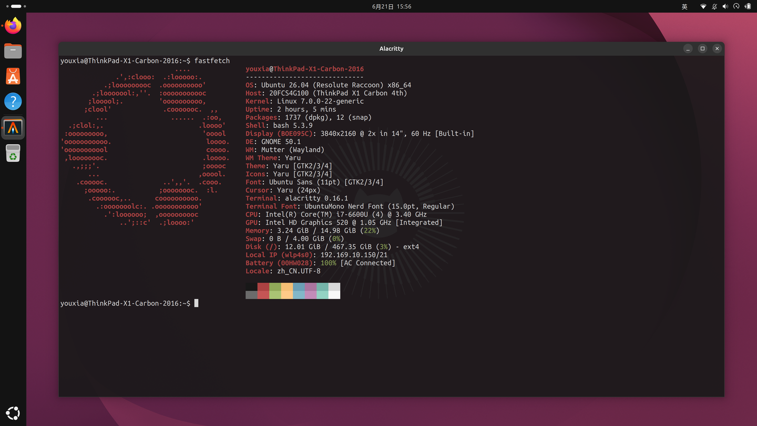Open the 英 input method menu
This screenshot has height=426, width=757.
click(684, 6)
